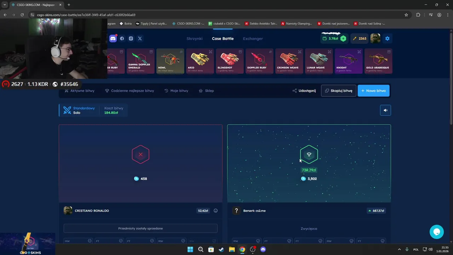This screenshot has width=453, height=255.
Task: Open the Namioty Glamping bookmark
Action: [x=297, y=24]
